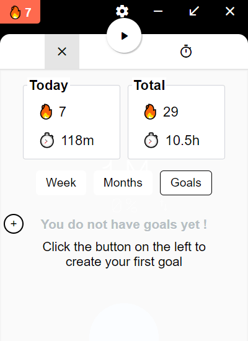Select the Goals tab
The height and width of the screenshot is (341, 248).
pos(186,183)
